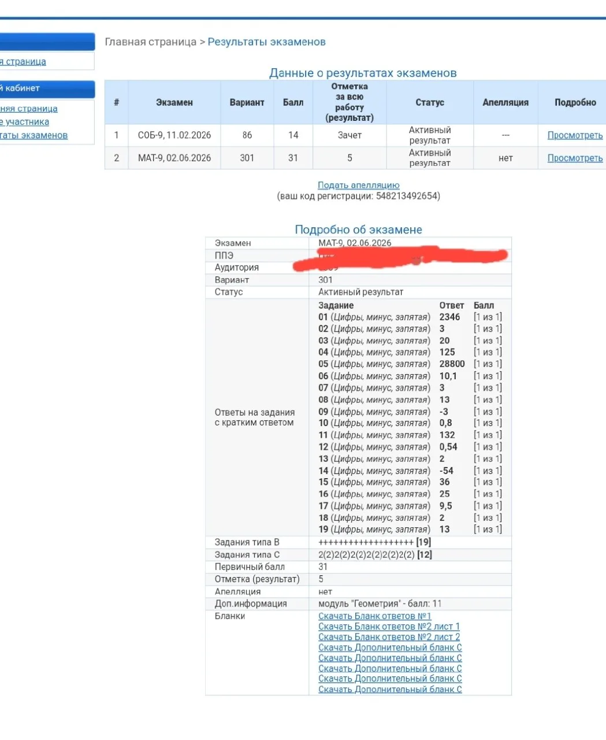Screen dimensions: 606x740
Task: Select the 'й кабинет' sidebar header
Action: pos(47,88)
